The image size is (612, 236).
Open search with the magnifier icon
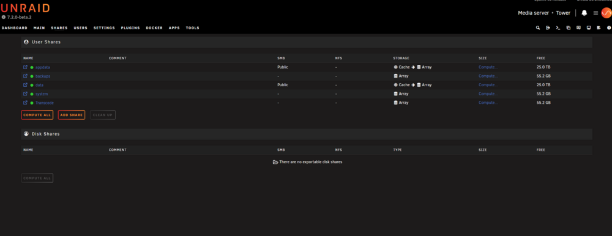[x=538, y=28]
